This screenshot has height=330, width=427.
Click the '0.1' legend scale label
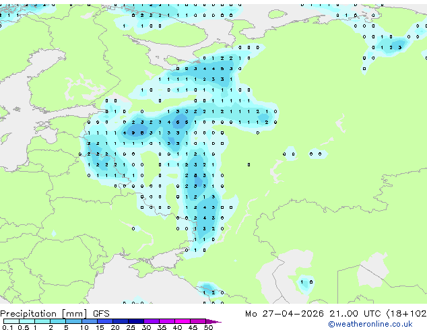coord(7,327)
